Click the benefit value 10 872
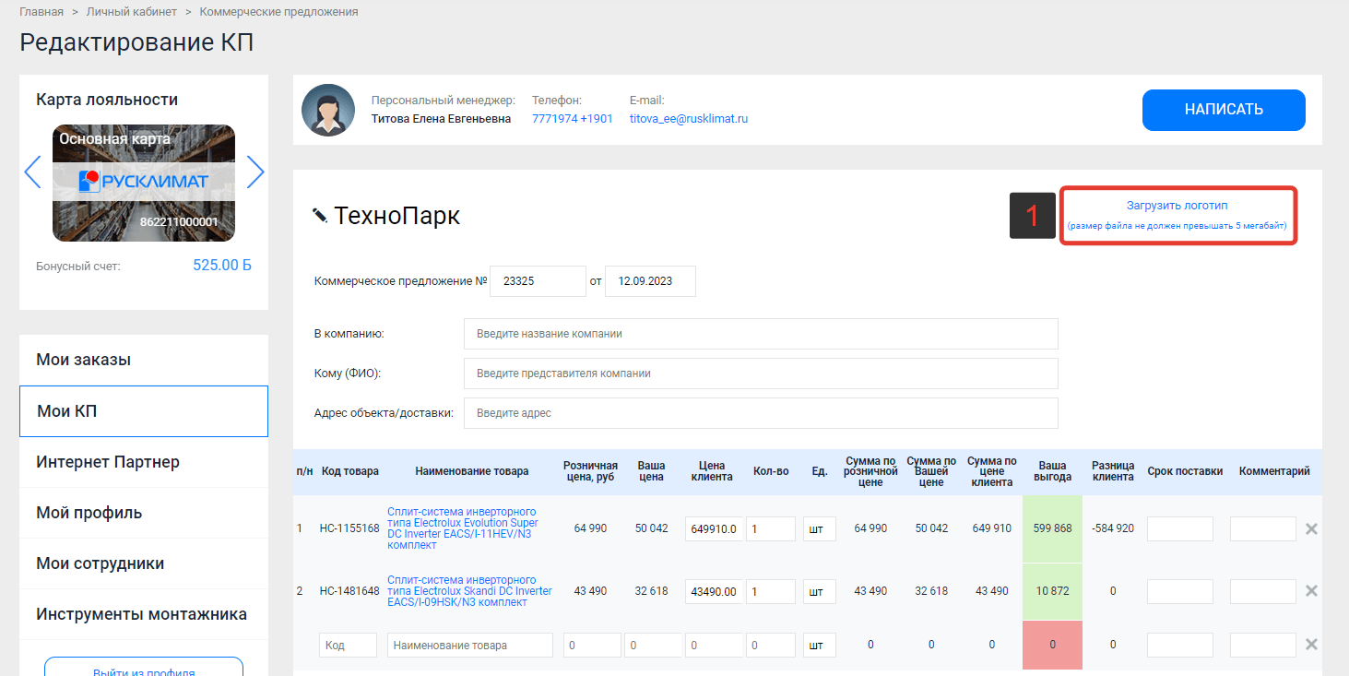The image size is (1349, 676). point(1052,590)
